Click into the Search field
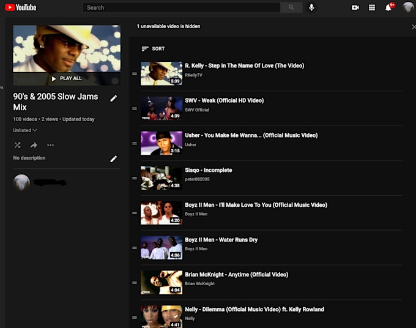This screenshot has height=328, width=416. point(182,7)
